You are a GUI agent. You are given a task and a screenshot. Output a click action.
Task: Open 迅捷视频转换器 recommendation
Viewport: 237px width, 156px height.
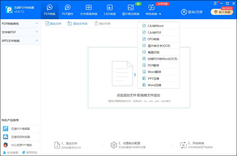[21, 137]
